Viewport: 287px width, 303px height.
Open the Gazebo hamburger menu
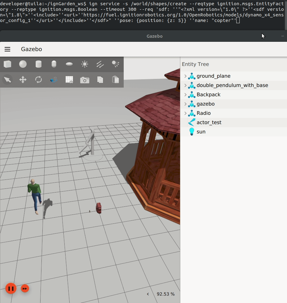[x=7, y=49]
